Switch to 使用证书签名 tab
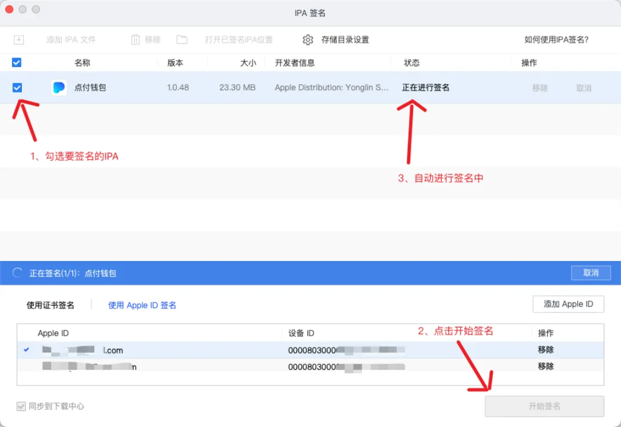This screenshot has width=621, height=427. (x=50, y=305)
